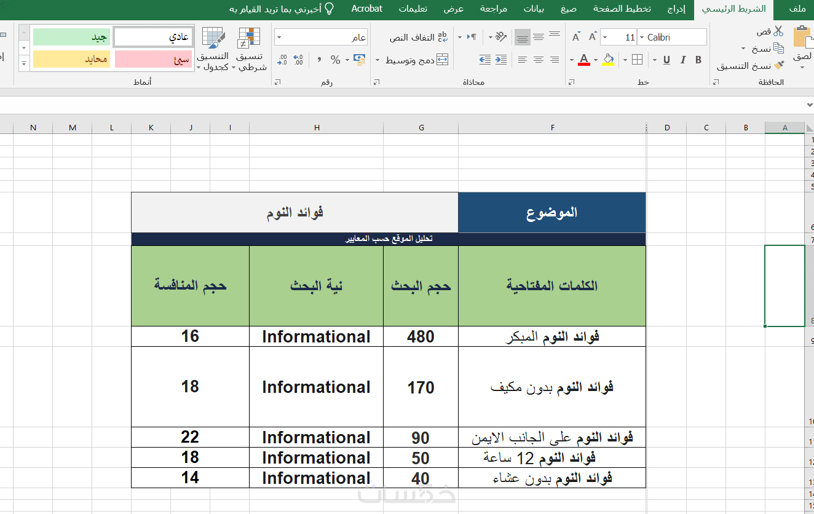This screenshot has width=814, height=514.
Task: Switch to the صيغ (Formulas) tab
Action: pyautogui.click(x=568, y=9)
